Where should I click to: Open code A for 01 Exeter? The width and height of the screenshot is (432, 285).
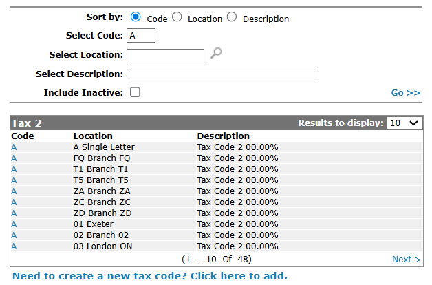14,224
